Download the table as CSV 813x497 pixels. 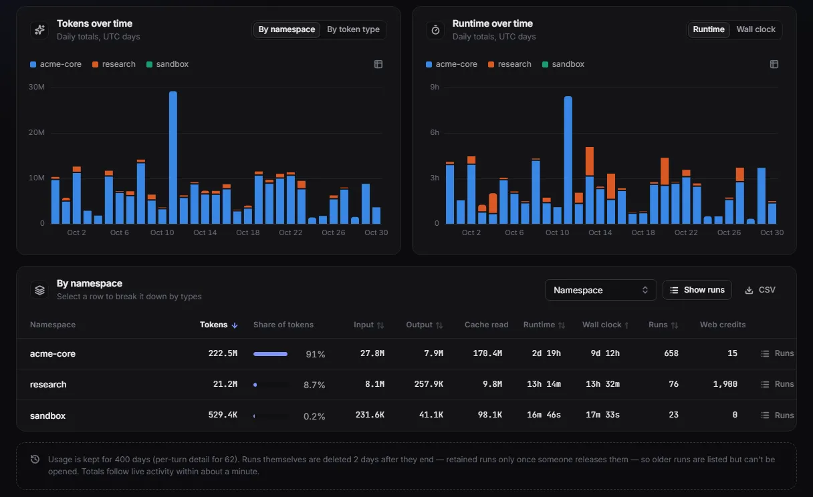(x=760, y=290)
